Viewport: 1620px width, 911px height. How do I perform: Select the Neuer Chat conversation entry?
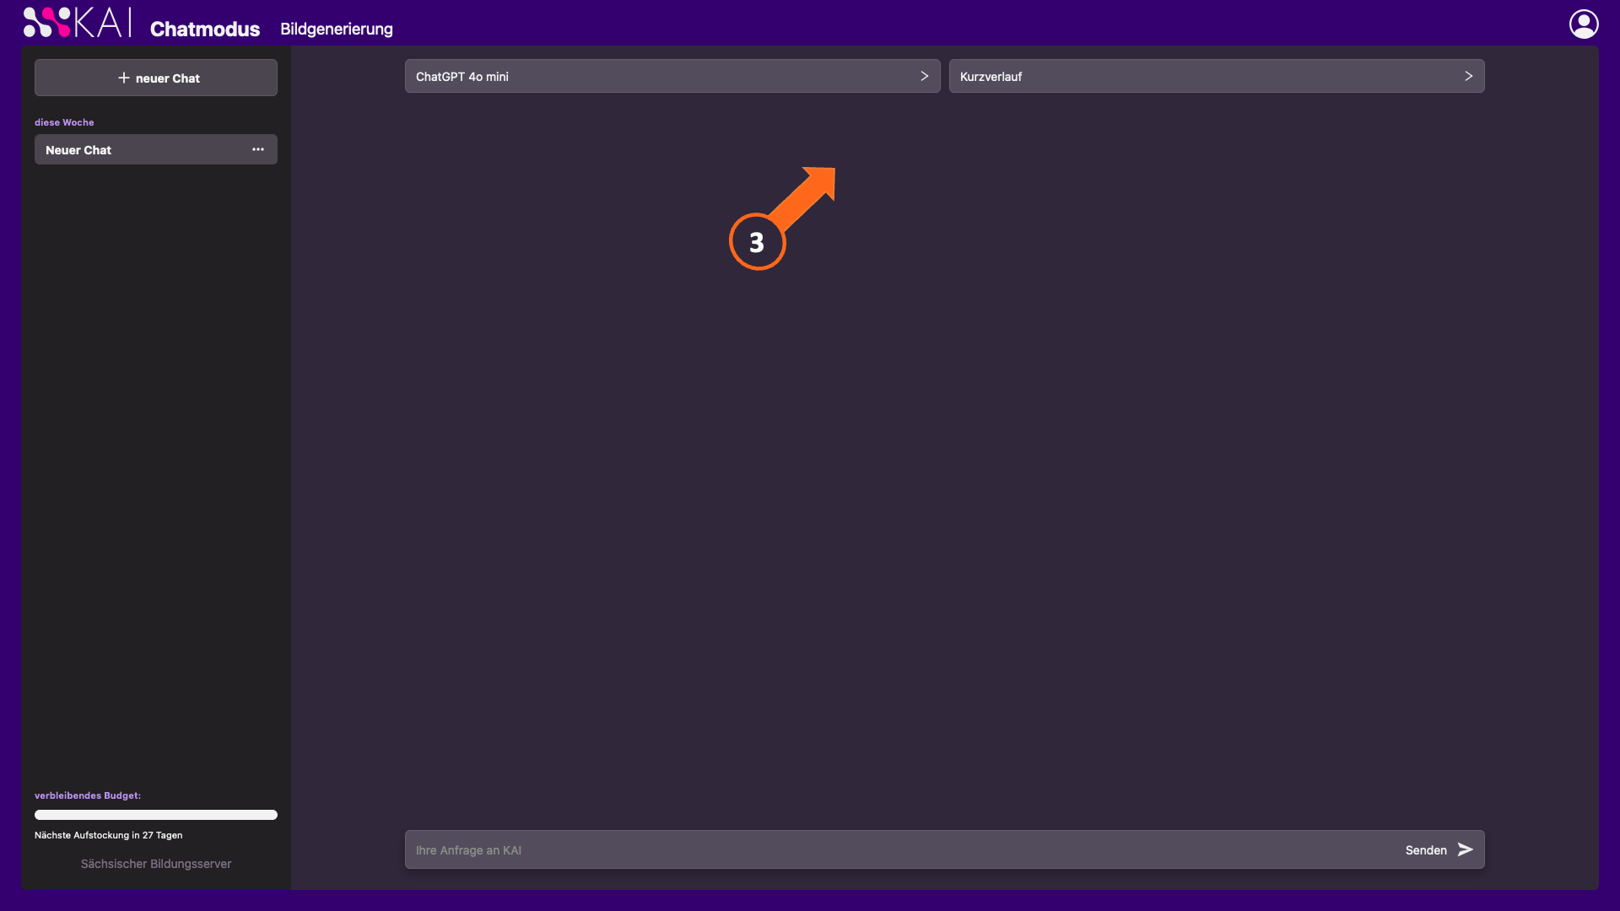[156, 149]
